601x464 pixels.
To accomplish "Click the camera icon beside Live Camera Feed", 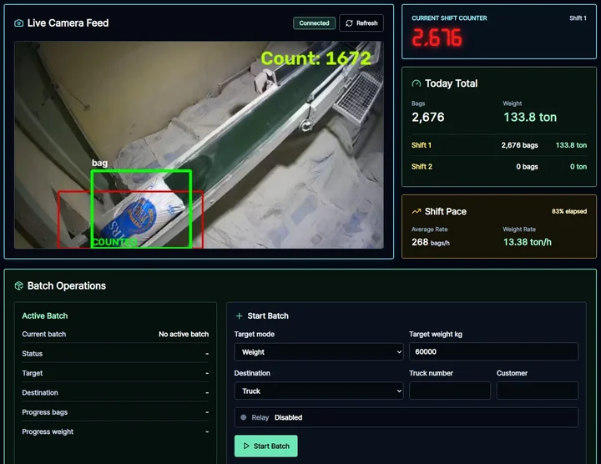I will click(x=18, y=23).
